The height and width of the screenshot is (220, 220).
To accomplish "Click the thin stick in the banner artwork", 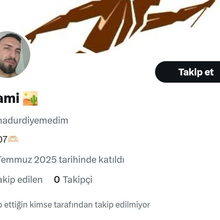I will tap(199, 17).
